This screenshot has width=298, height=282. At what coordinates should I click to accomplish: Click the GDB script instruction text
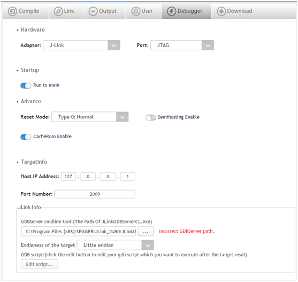point(134,255)
